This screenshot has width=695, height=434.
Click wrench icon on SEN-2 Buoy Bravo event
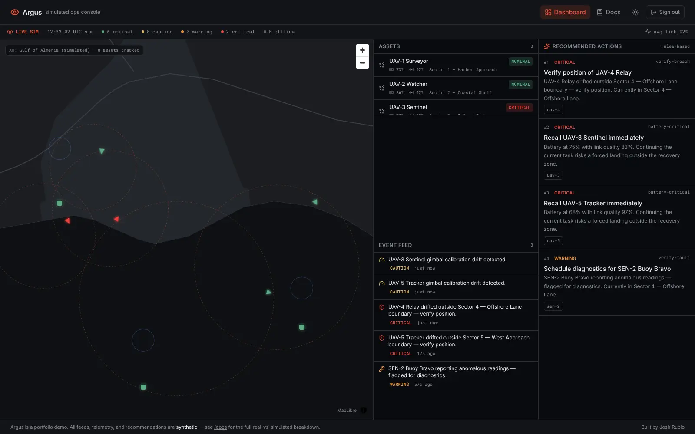tap(382, 369)
